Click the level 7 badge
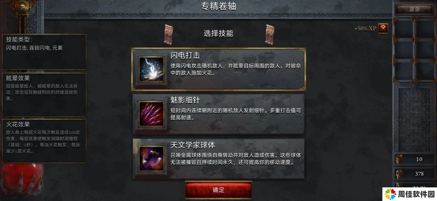This screenshot has height=201, width=437. [x=22, y=7]
